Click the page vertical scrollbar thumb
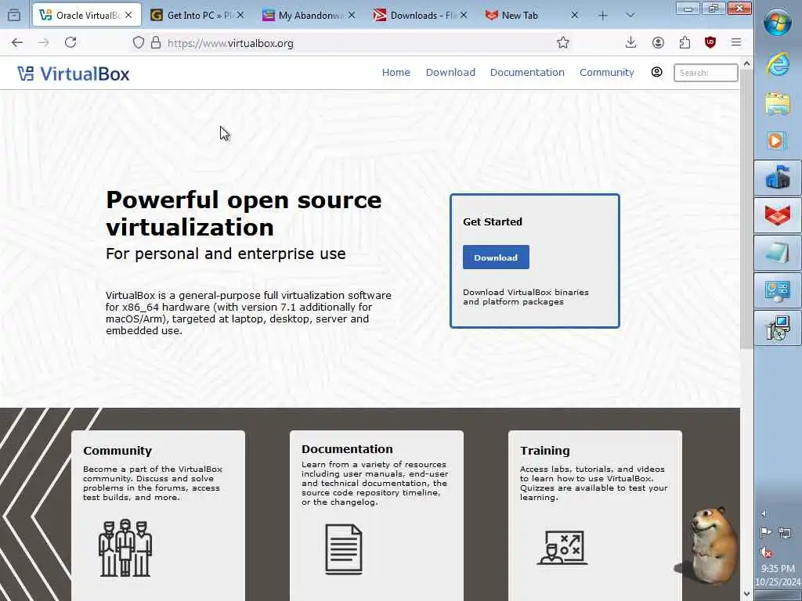 pyautogui.click(x=746, y=210)
